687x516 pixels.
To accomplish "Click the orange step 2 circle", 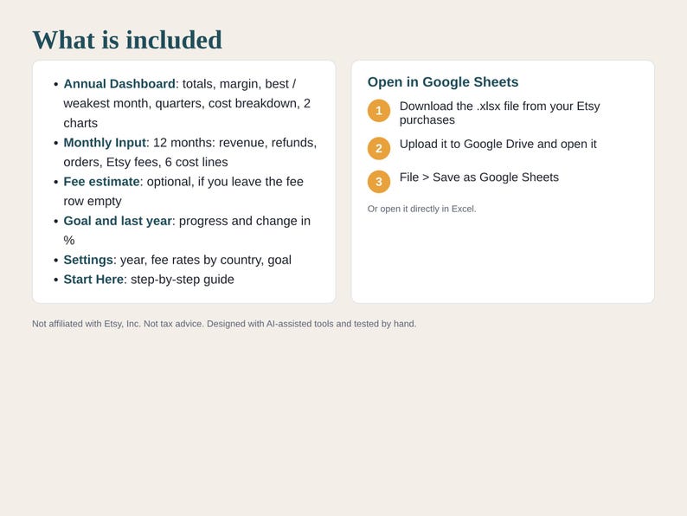I will click(x=379, y=148).
